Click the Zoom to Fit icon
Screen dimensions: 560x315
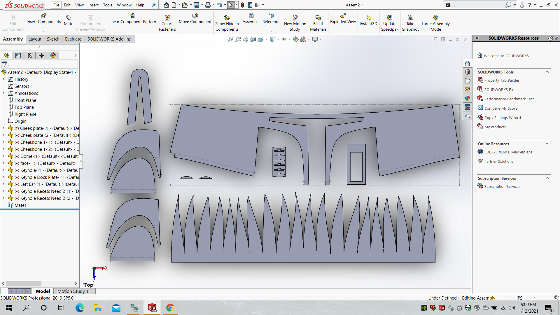click(x=230, y=39)
